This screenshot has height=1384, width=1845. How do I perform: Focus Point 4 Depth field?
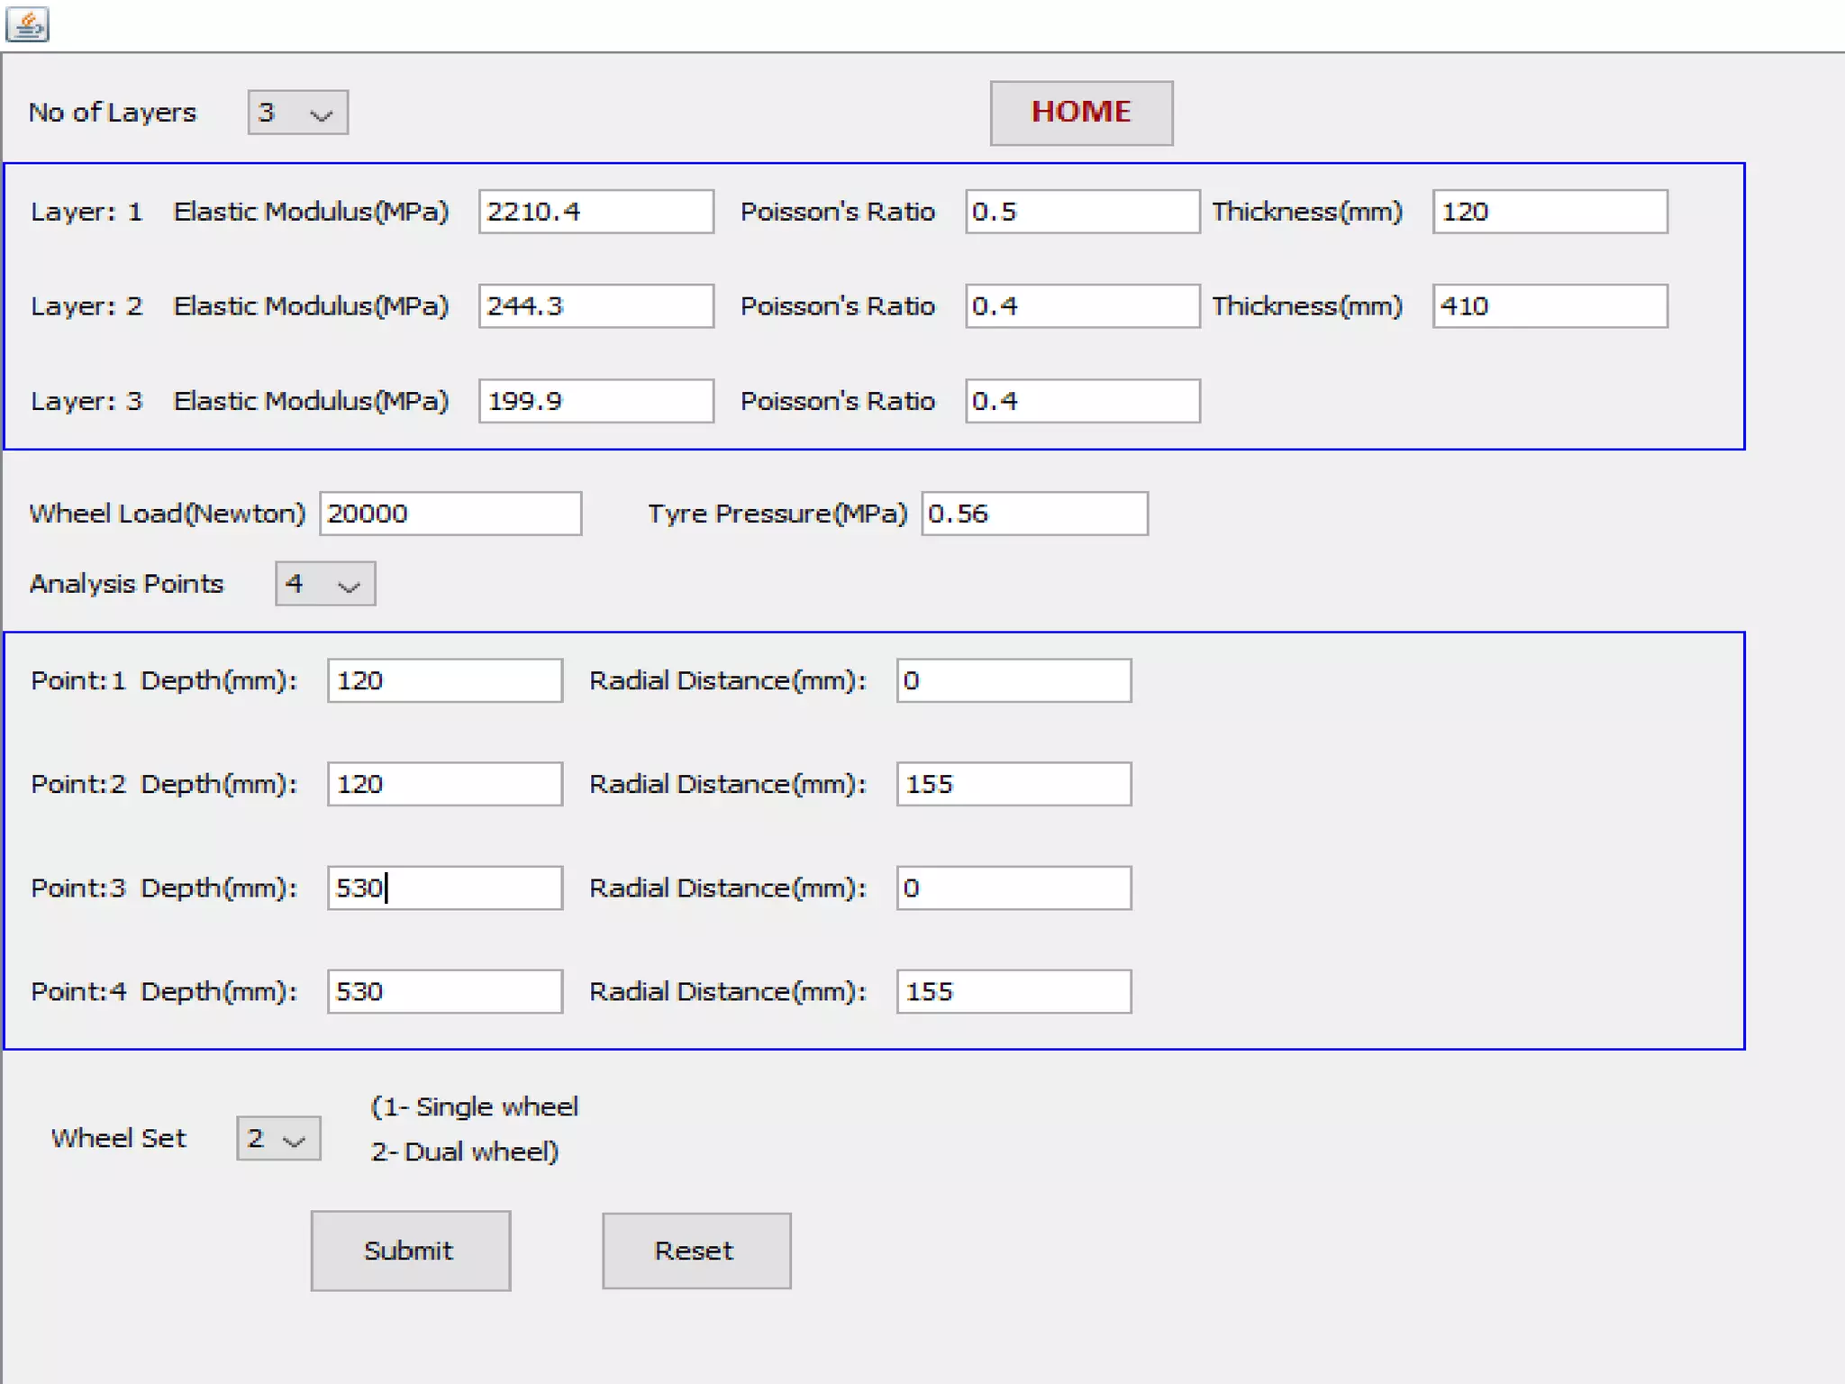444,991
